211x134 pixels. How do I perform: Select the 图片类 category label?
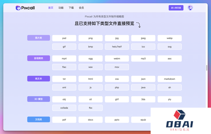pos(38,38)
